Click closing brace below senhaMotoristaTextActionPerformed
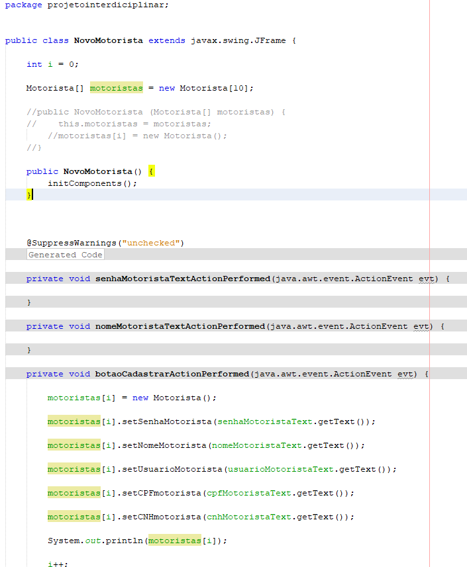Screen dimensions: 467x567 [x=29, y=302]
